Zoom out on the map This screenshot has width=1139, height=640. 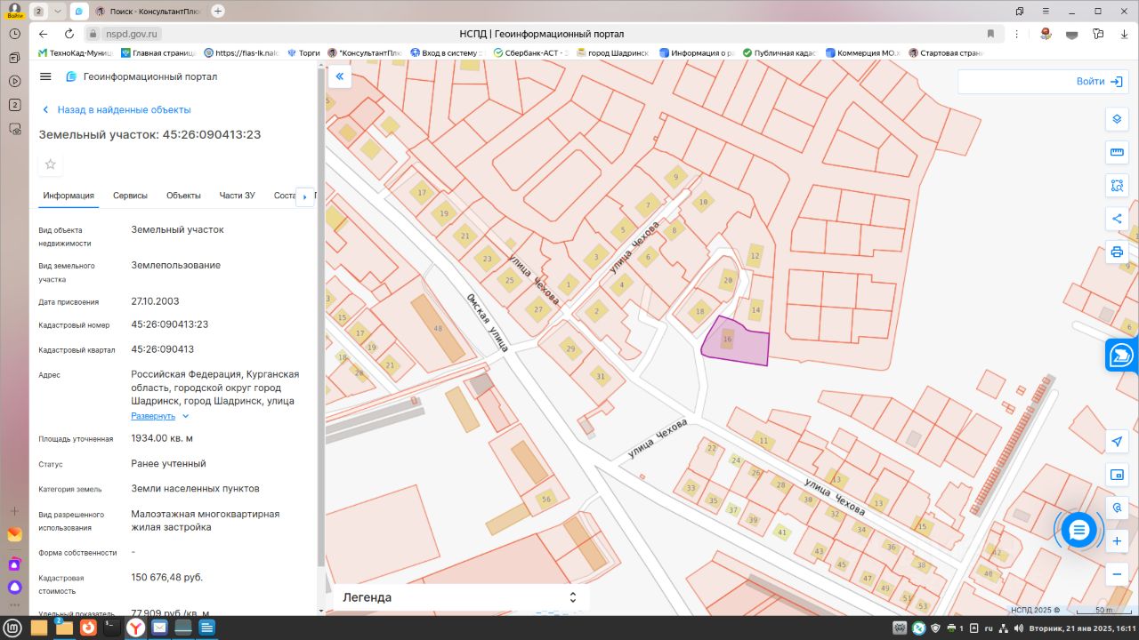pyautogui.click(x=1117, y=574)
